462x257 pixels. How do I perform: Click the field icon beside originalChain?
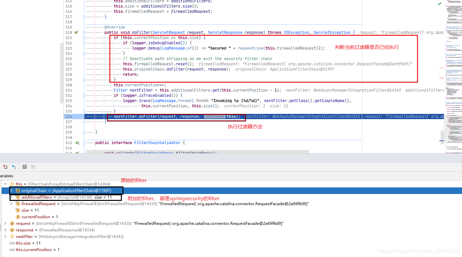coord(18,191)
